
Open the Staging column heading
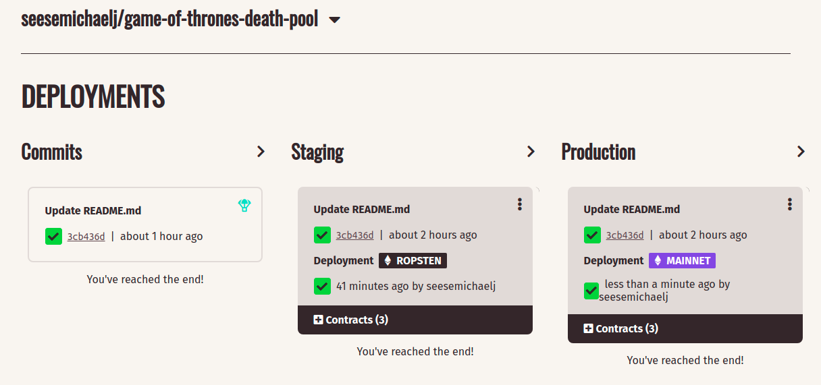point(317,152)
